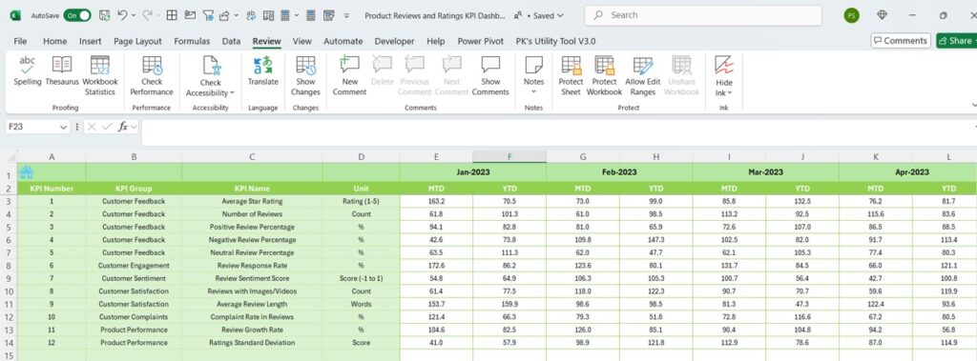Open Workbook Statistics
The width and height of the screenshot is (977, 361).
99,75
